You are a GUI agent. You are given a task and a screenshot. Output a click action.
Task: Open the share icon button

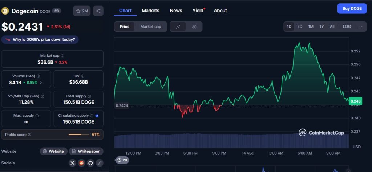coord(98,11)
